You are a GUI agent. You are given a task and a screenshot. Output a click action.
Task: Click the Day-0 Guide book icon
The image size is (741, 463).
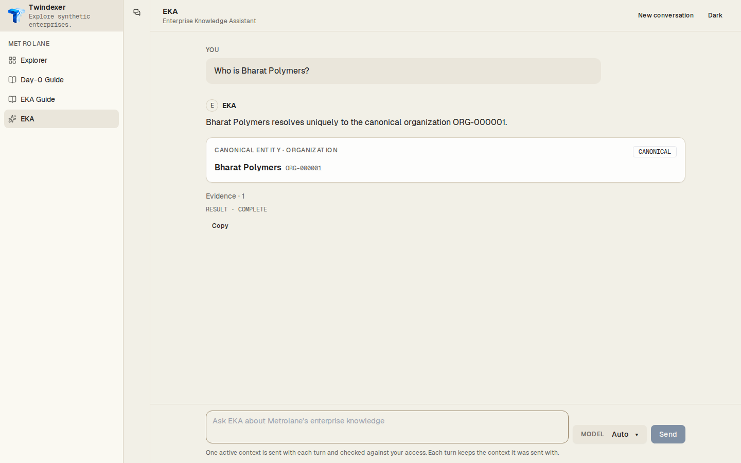(x=12, y=80)
